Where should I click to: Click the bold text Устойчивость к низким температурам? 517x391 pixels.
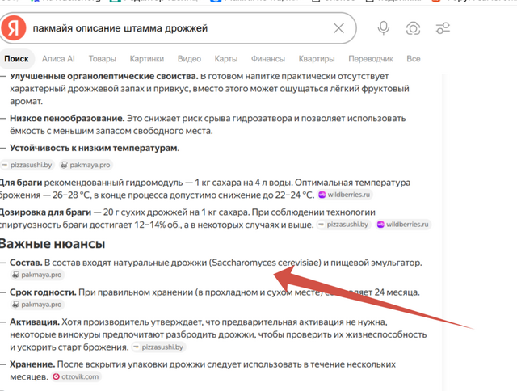coord(95,148)
